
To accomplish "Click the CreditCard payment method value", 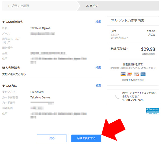I will tap(37, 92).
